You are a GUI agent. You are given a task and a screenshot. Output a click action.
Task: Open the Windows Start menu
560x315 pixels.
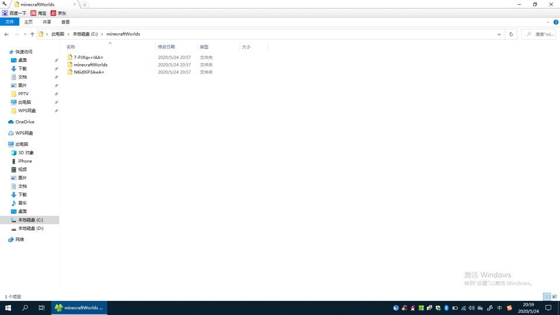[x=8, y=307]
